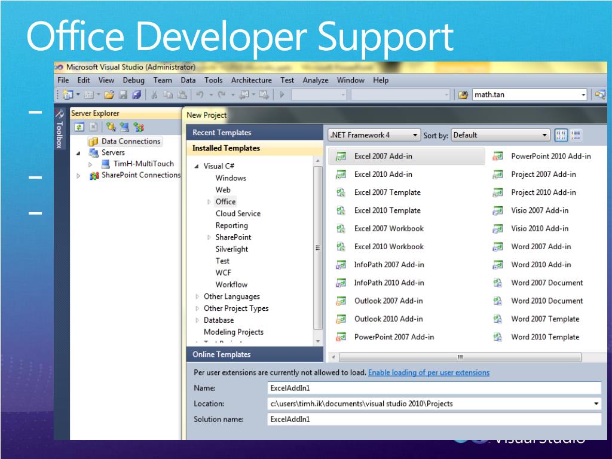Expand the Office node under Visual C#

tap(209, 202)
